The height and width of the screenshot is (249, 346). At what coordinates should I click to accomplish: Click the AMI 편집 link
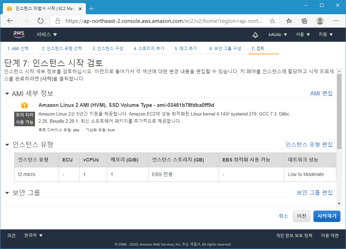321,93
